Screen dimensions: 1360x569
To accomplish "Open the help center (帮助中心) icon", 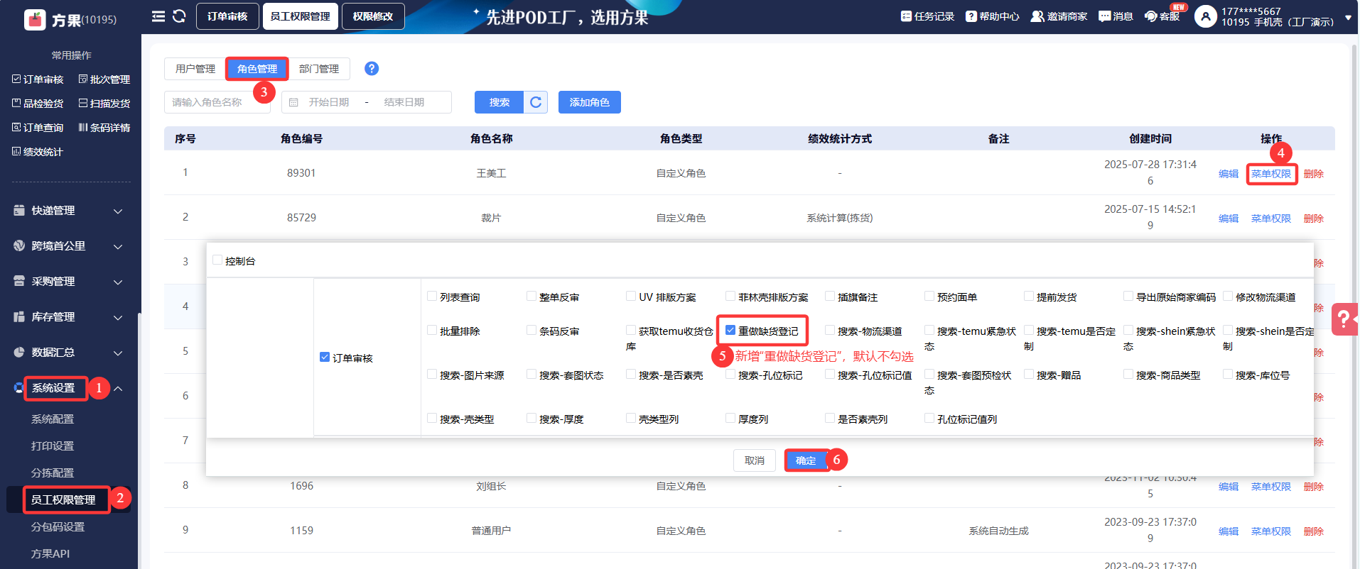I will click(971, 16).
